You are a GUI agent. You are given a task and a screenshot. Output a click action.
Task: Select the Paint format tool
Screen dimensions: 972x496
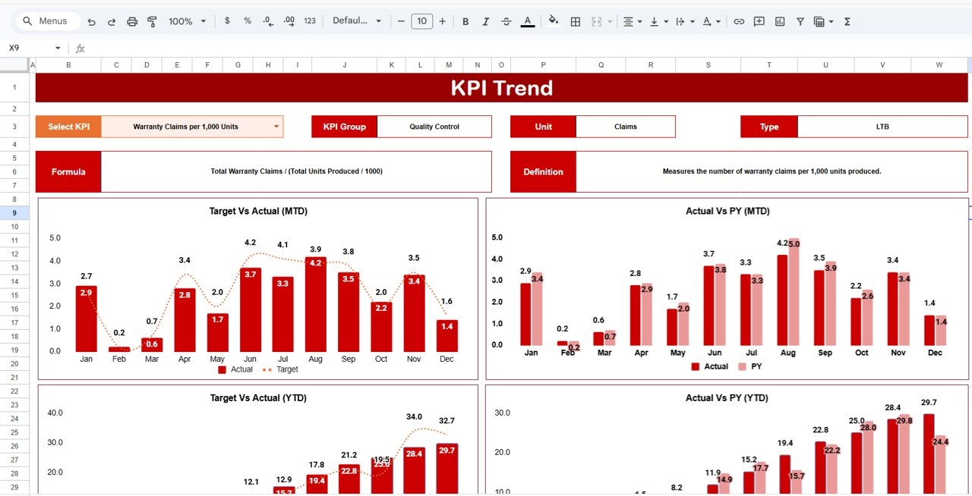point(152,21)
